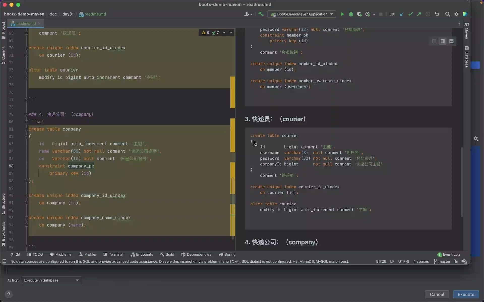Click the doc breadcrumb folder

53,14
